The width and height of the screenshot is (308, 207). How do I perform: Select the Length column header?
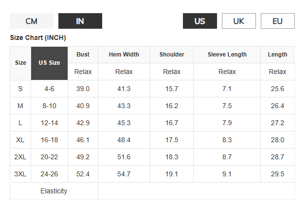[277, 55]
